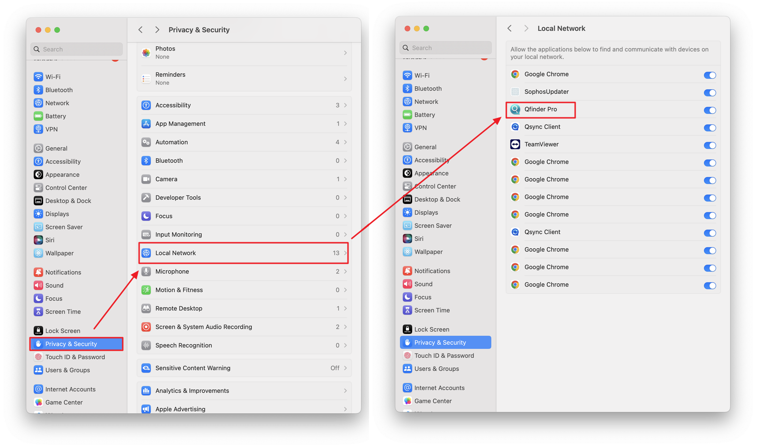Toggle the first Qsync Client switch

click(710, 128)
